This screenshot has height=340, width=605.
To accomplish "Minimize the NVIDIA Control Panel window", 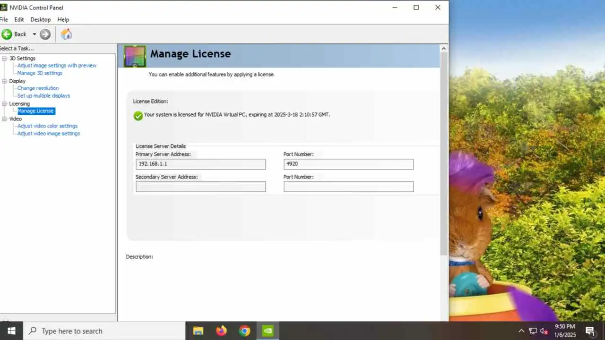I will (394, 7).
